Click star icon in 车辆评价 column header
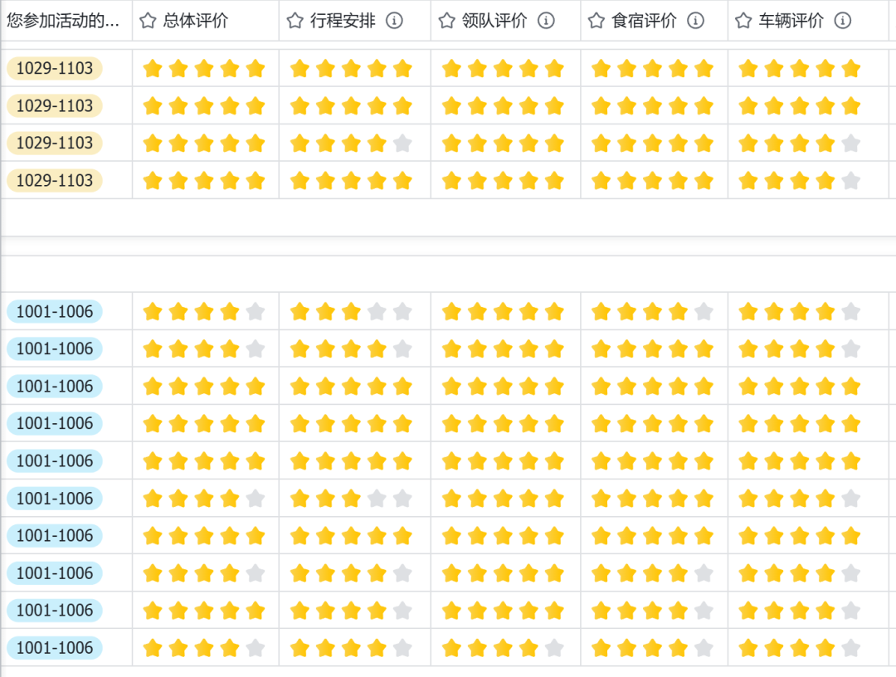 pos(743,21)
